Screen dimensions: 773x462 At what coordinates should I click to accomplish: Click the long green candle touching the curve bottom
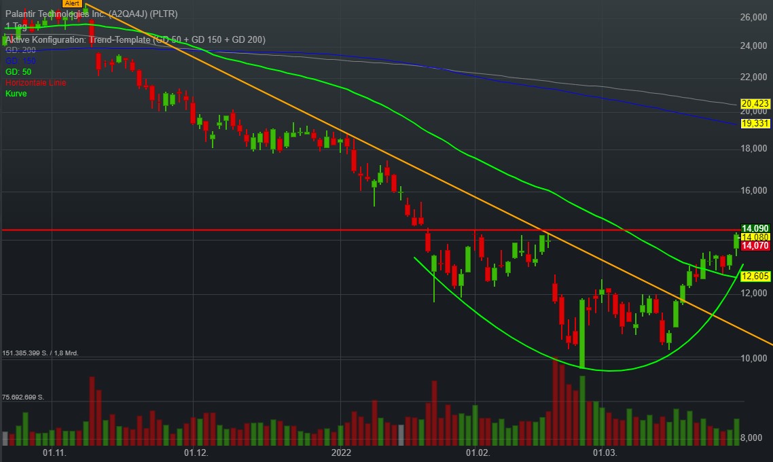pos(582,334)
